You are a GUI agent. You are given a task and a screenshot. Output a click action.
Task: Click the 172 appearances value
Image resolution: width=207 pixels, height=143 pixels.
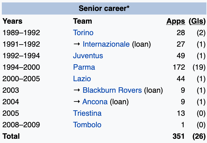coord(179,67)
